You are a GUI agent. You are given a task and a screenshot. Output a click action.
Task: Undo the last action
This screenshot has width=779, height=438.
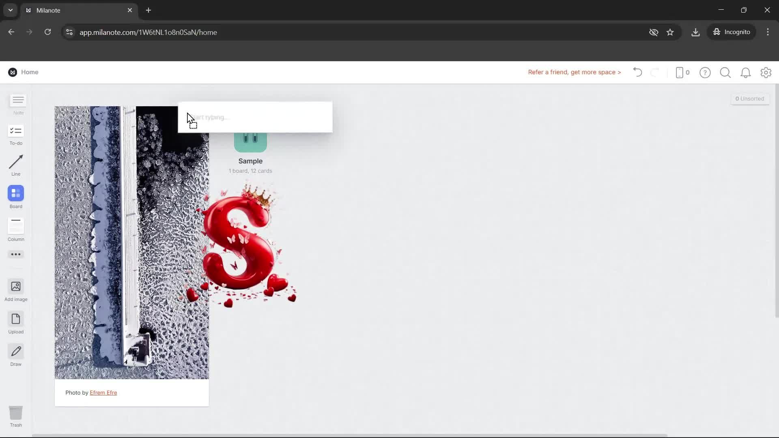tap(637, 72)
